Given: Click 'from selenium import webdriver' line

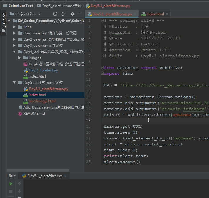Looking at the screenshot, I should point(144,68).
